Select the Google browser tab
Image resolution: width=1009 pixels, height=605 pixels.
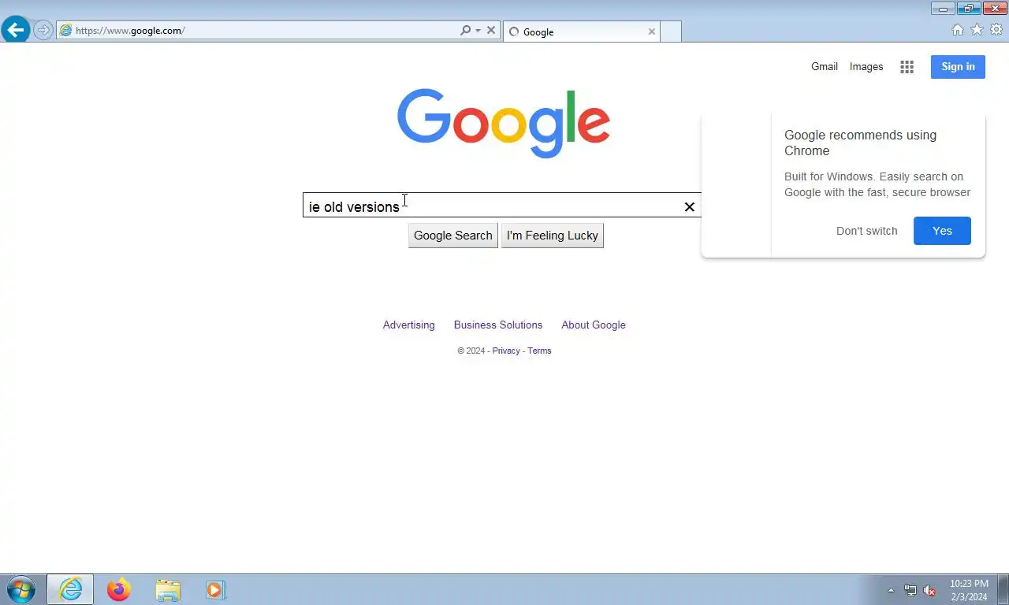point(580,32)
